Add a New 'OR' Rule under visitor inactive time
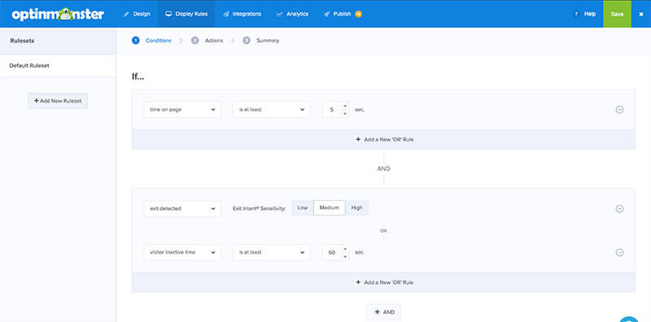This screenshot has width=651, height=322. point(383,282)
